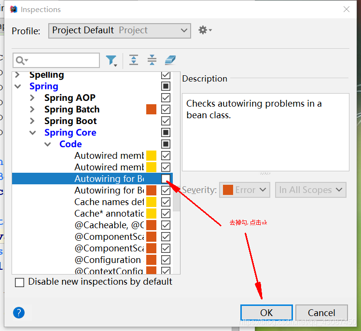Click the inspection search field
The height and width of the screenshot is (331, 361).
56,60
